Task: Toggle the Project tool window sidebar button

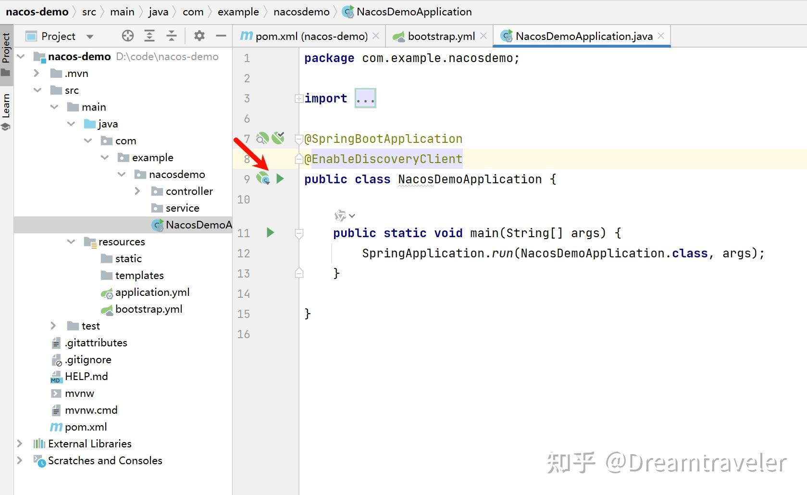Action: point(6,53)
